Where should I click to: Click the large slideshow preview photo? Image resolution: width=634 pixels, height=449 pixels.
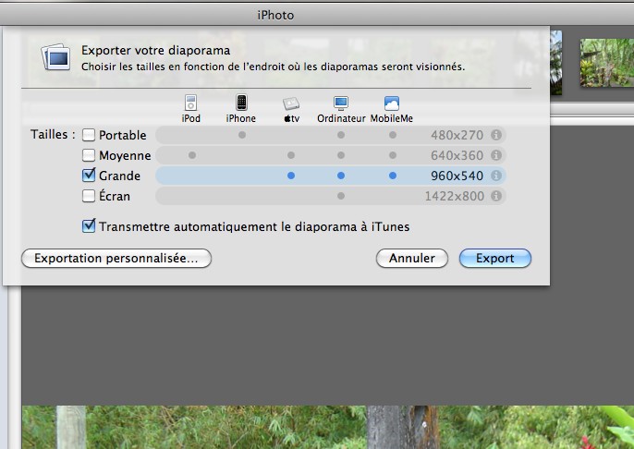pos(328,427)
